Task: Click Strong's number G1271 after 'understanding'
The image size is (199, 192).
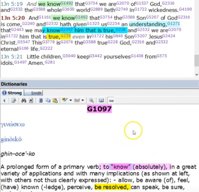Action: coord(174,24)
